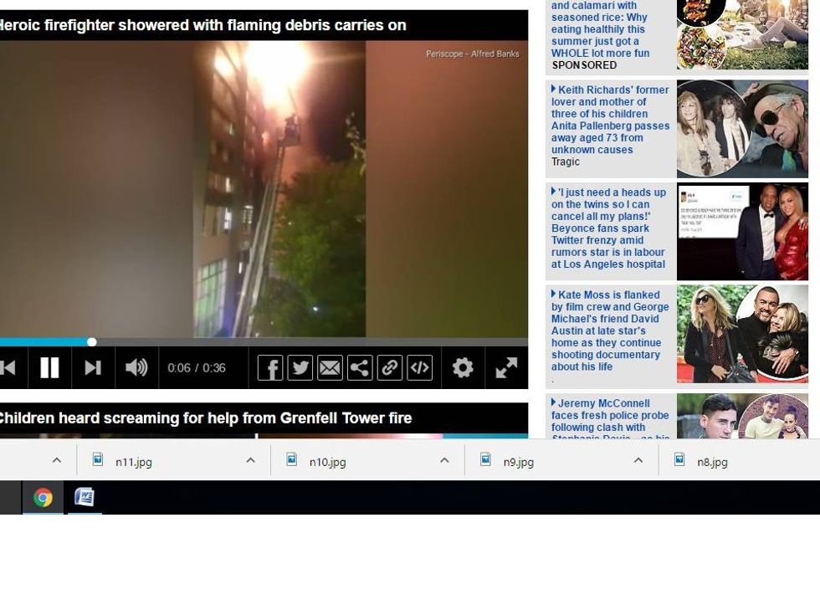Expand options for n10.jpg download
This screenshot has width=820, height=615.
coord(444,461)
